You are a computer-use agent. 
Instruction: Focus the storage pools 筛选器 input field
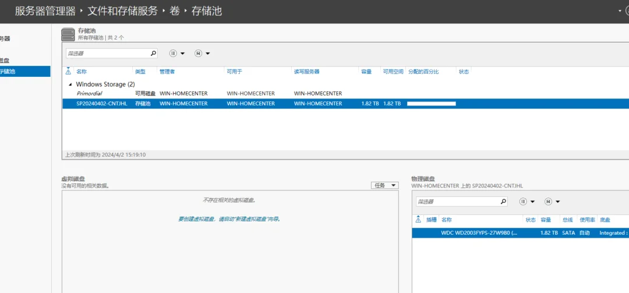pos(108,53)
